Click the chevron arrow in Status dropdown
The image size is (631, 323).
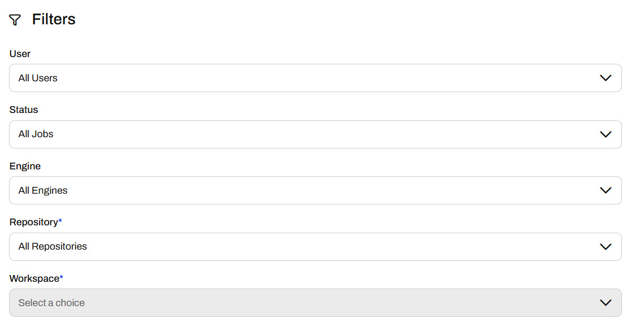[606, 134]
